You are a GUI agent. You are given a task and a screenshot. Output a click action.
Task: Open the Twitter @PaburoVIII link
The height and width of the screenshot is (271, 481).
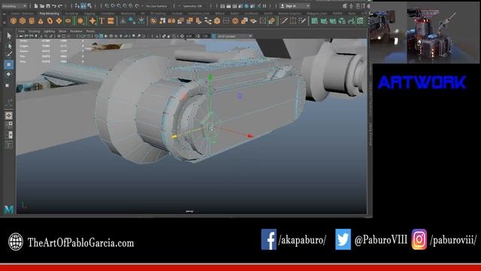click(x=381, y=240)
